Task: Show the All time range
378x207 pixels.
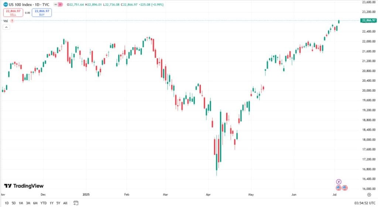Action: pos(65,203)
